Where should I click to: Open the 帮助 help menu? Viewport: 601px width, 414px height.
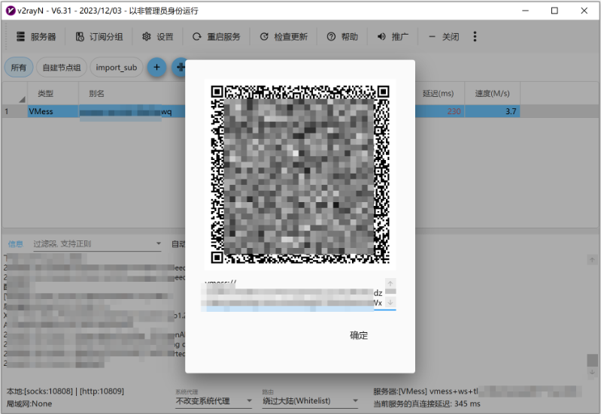(x=342, y=37)
